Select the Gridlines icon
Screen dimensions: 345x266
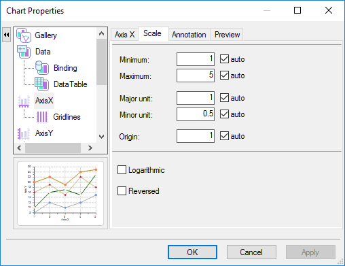click(42, 117)
